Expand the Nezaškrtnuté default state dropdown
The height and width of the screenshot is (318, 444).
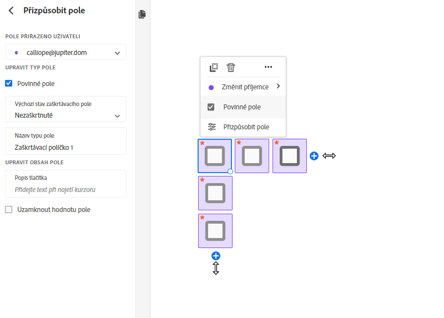(x=66, y=115)
